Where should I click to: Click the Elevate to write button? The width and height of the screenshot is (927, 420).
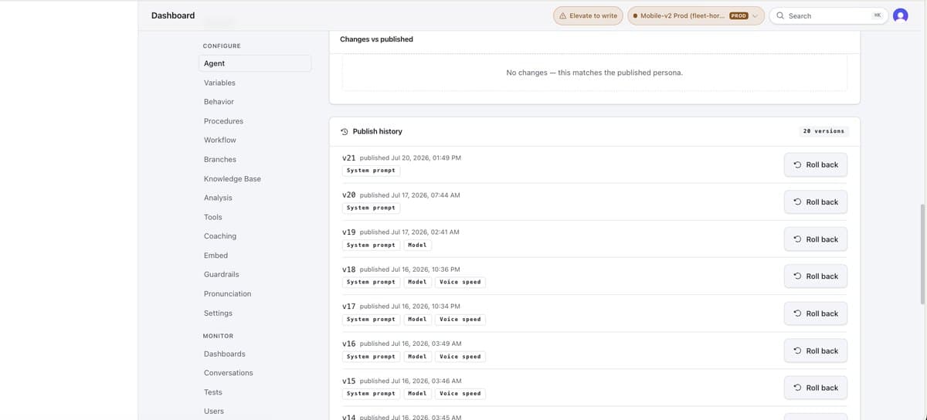click(588, 15)
